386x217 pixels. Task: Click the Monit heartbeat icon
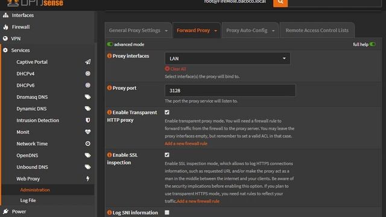click(x=88, y=132)
